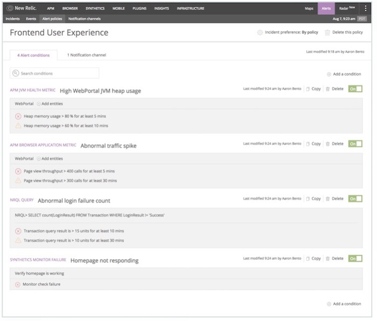Go to the Events sub-tab

(31, 19)
